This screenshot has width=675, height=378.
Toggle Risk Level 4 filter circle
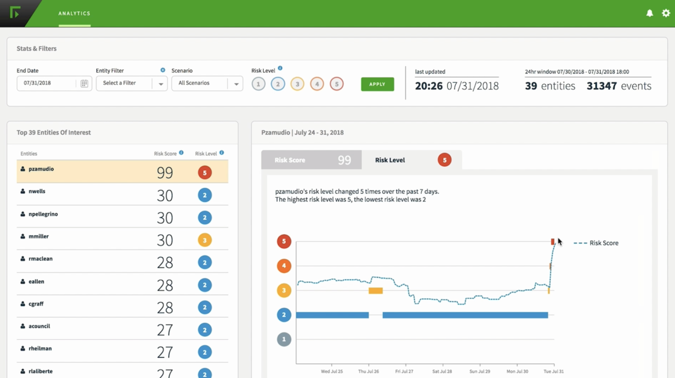click(x=317, y=84)
